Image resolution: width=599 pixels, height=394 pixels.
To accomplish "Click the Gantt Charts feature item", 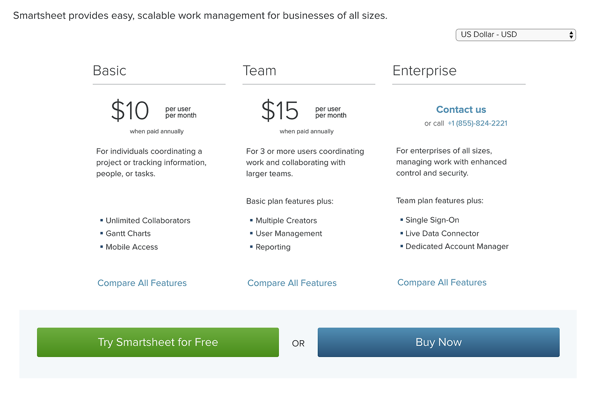I will (128, 233).
